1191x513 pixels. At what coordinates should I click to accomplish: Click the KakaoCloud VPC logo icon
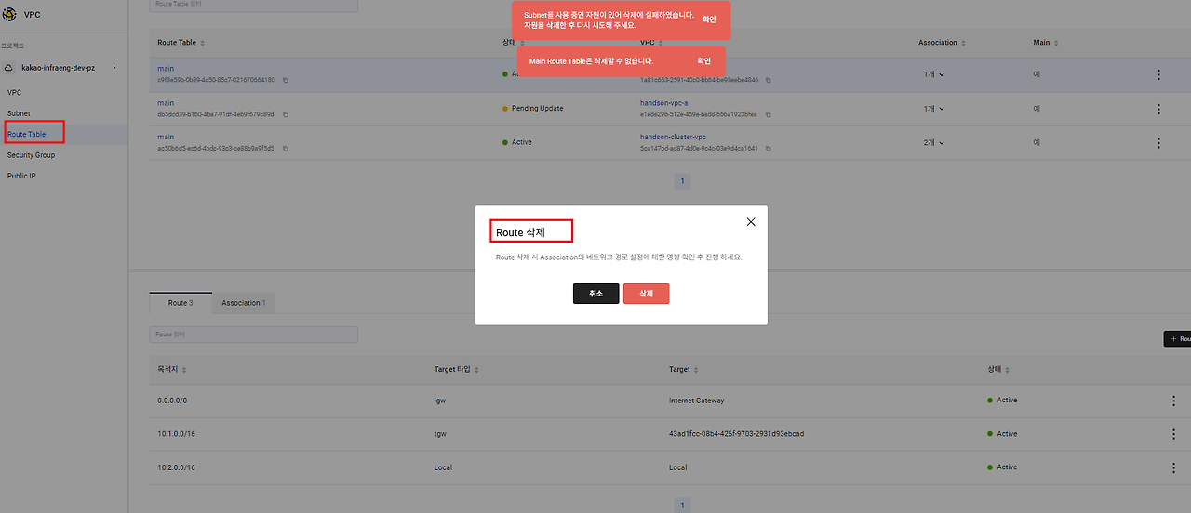tap(9, 15)
